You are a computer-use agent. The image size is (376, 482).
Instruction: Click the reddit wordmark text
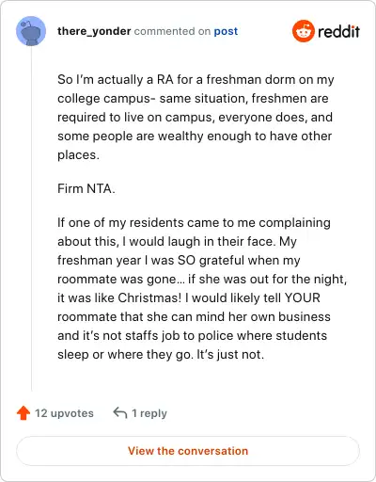pyautogui.click(x=338, y=31)
